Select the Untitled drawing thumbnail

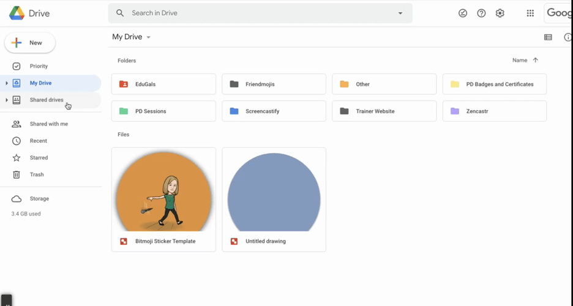click(x=274, y=190)
